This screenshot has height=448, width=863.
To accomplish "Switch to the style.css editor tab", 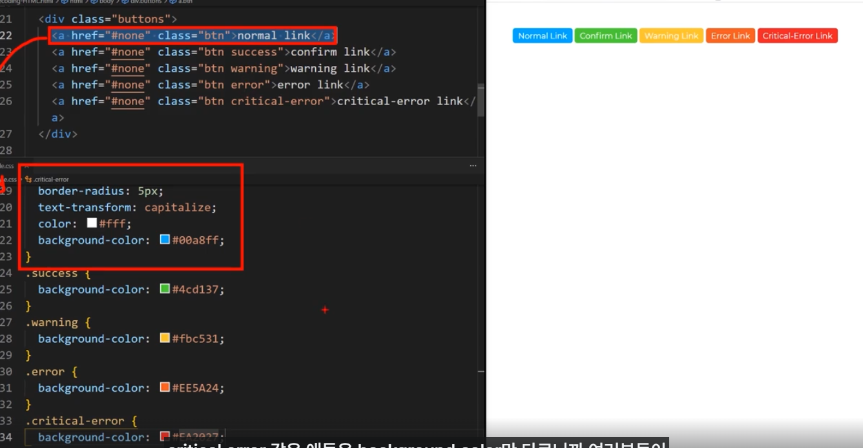I will 6,166.
